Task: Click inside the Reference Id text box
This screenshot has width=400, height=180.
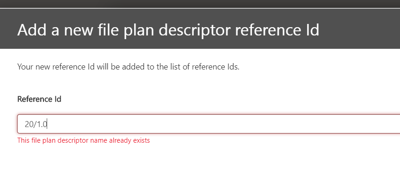Action: tap(209, 124)
